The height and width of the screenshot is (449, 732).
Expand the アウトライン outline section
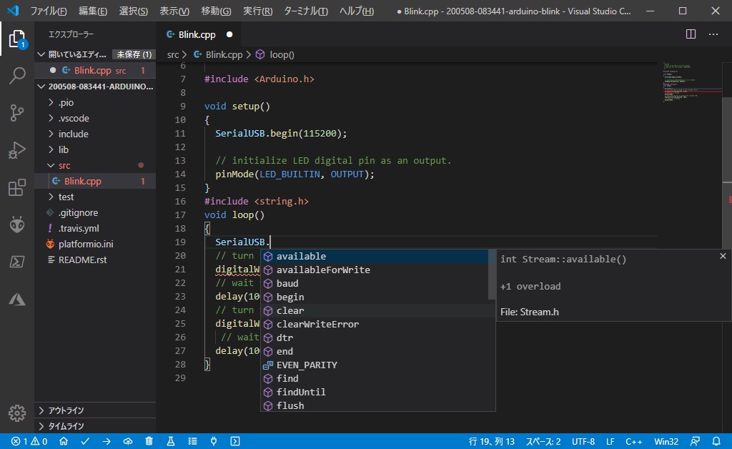tap(95, 410)
